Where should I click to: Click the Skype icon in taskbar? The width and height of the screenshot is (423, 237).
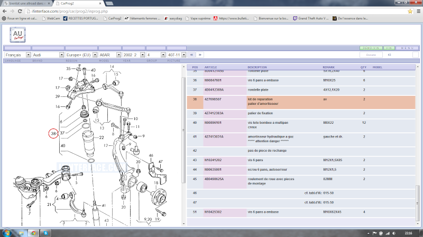(46, 232)
